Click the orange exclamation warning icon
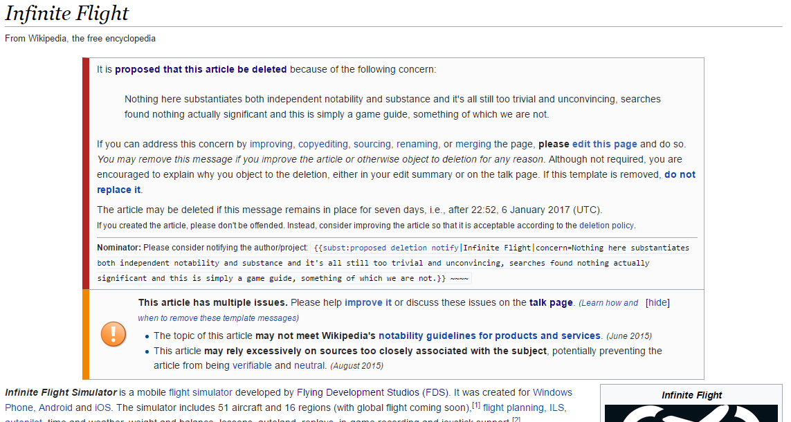The width and height of the screenshot is (791, 422). pos(113,334)
